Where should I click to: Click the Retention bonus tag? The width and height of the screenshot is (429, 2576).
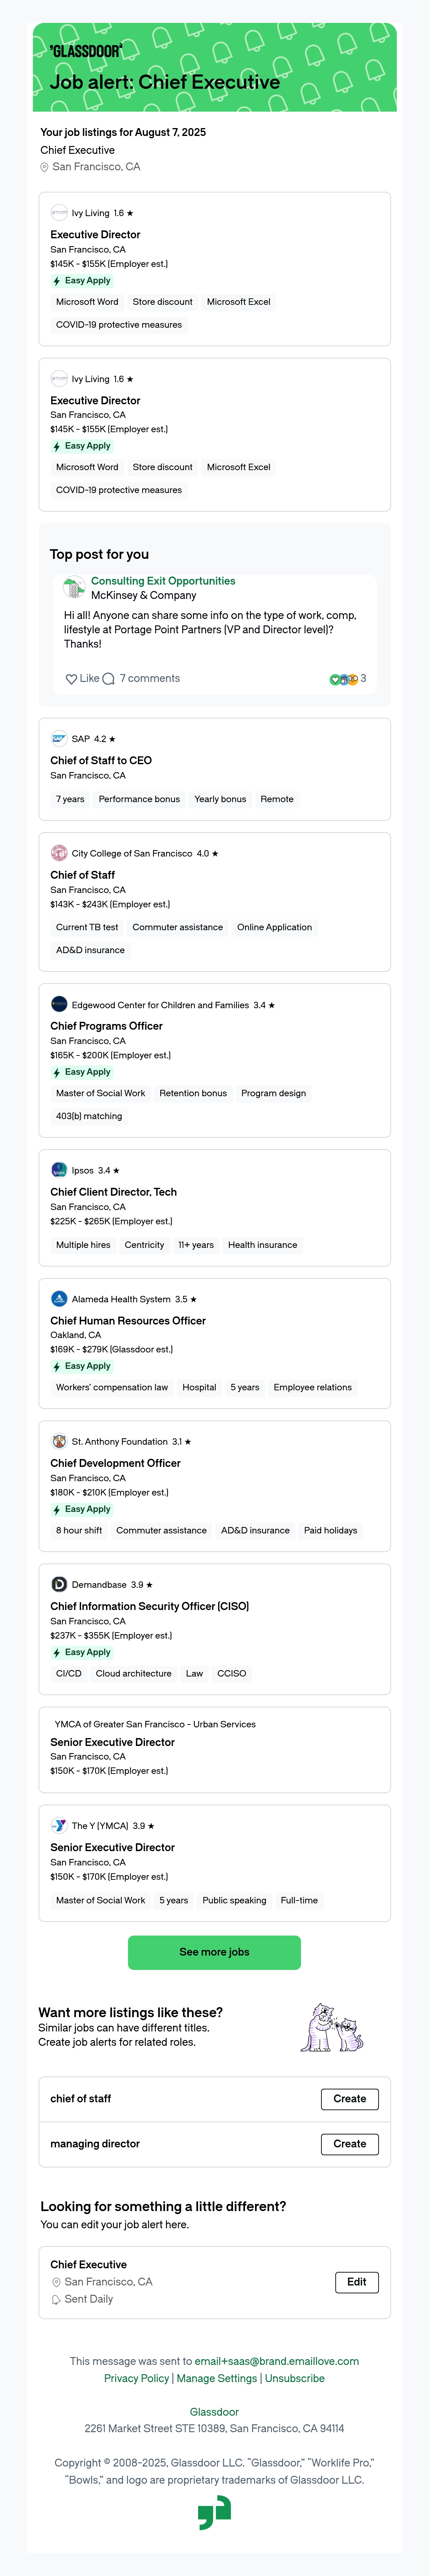(193, 1094)
